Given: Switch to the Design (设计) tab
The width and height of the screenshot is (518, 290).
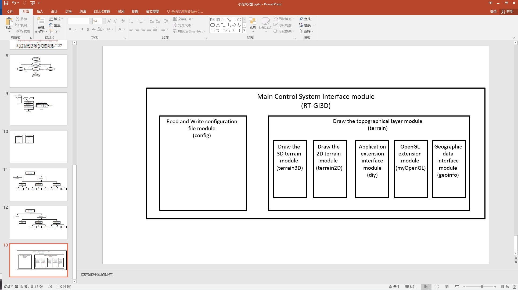Looking at the screenshot, I should 54,12.
